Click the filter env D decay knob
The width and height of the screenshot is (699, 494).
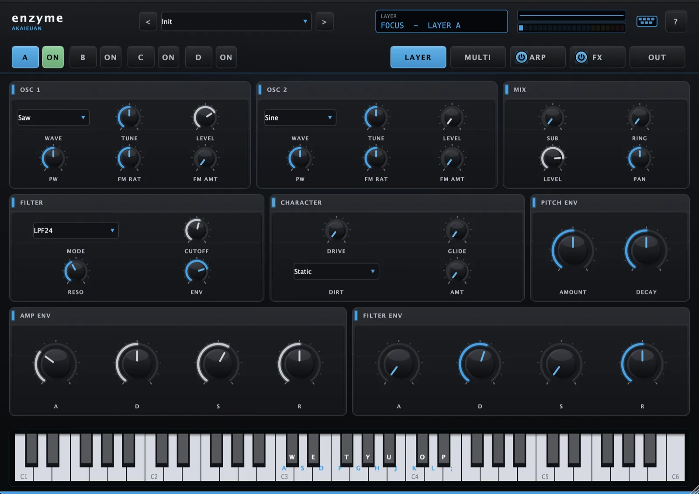point(480,363)
